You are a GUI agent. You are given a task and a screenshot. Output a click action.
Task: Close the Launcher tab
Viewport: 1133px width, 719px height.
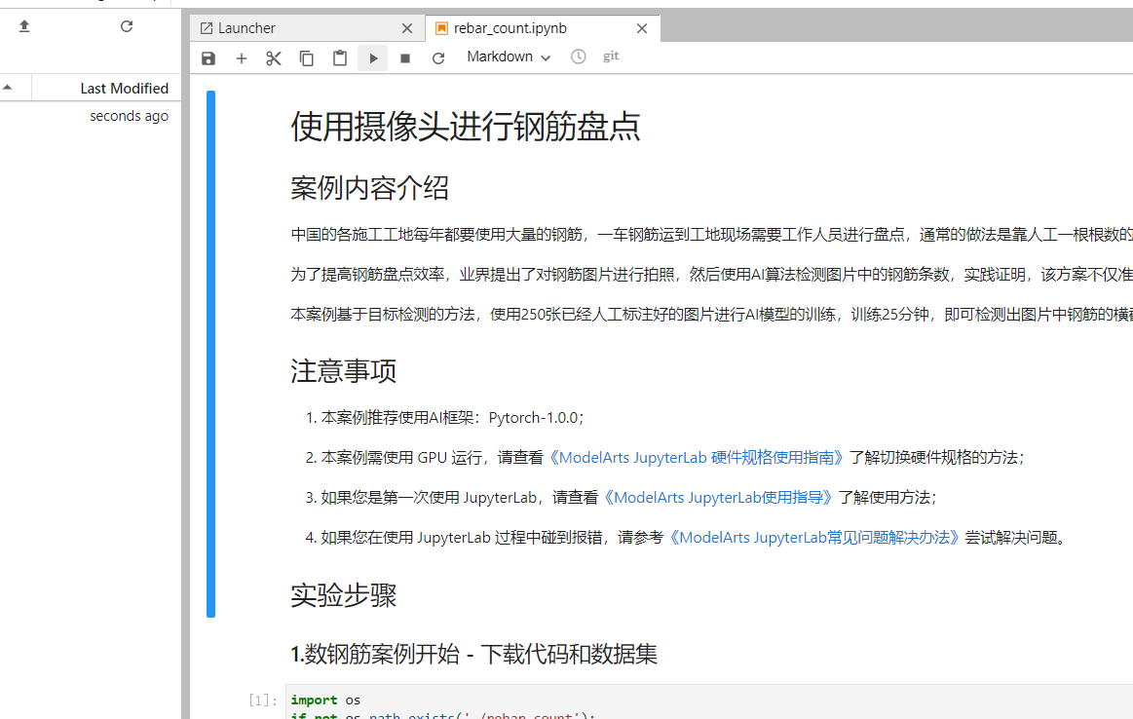point(407,28)
